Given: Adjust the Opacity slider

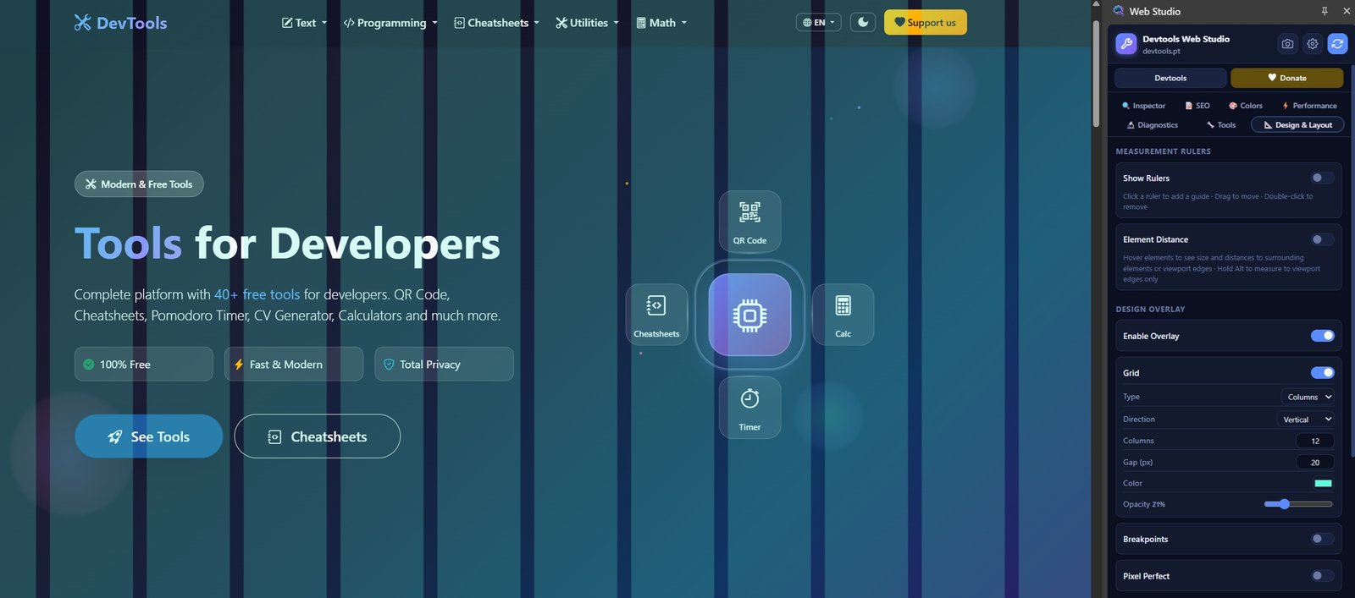Looking at the screenshot, I should (1297, 504).
